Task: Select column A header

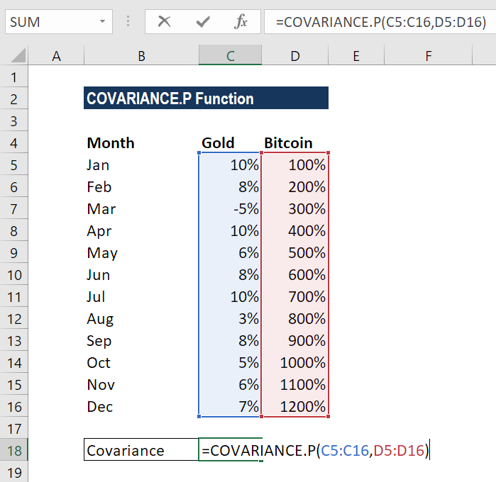Action: pyautogui.click(x=56, y=56)
